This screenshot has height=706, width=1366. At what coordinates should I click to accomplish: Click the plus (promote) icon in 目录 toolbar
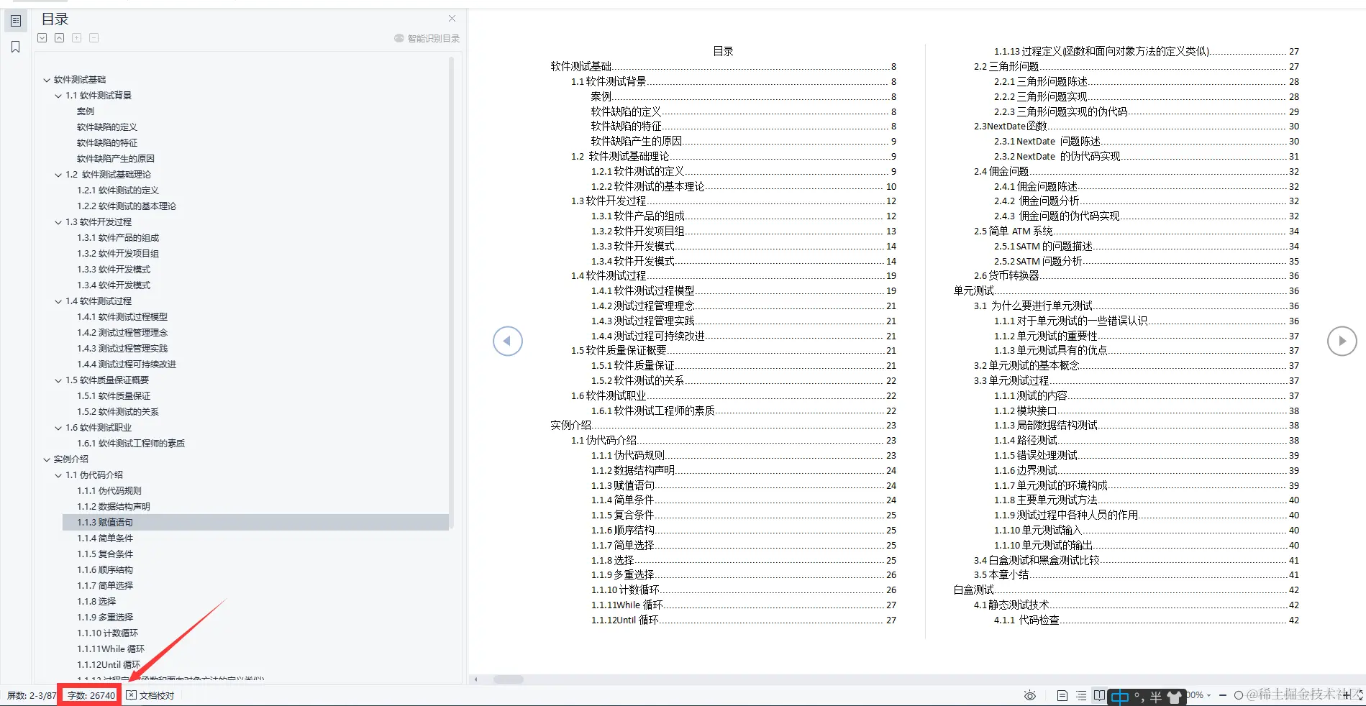[76, 38]
